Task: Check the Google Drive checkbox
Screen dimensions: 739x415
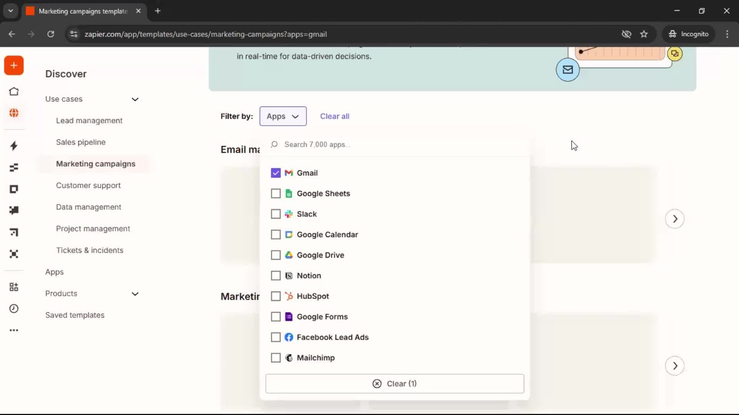Action: point(276,255)
